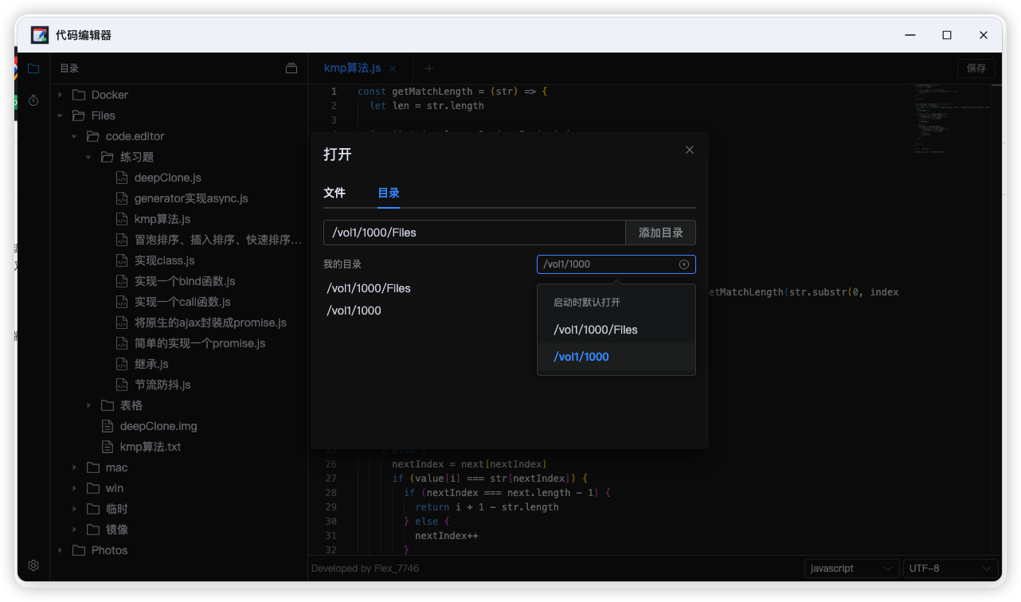1021x602 pixels.
Task: Open the UTF-8 encoding dropdown
Action: [950, 569]
